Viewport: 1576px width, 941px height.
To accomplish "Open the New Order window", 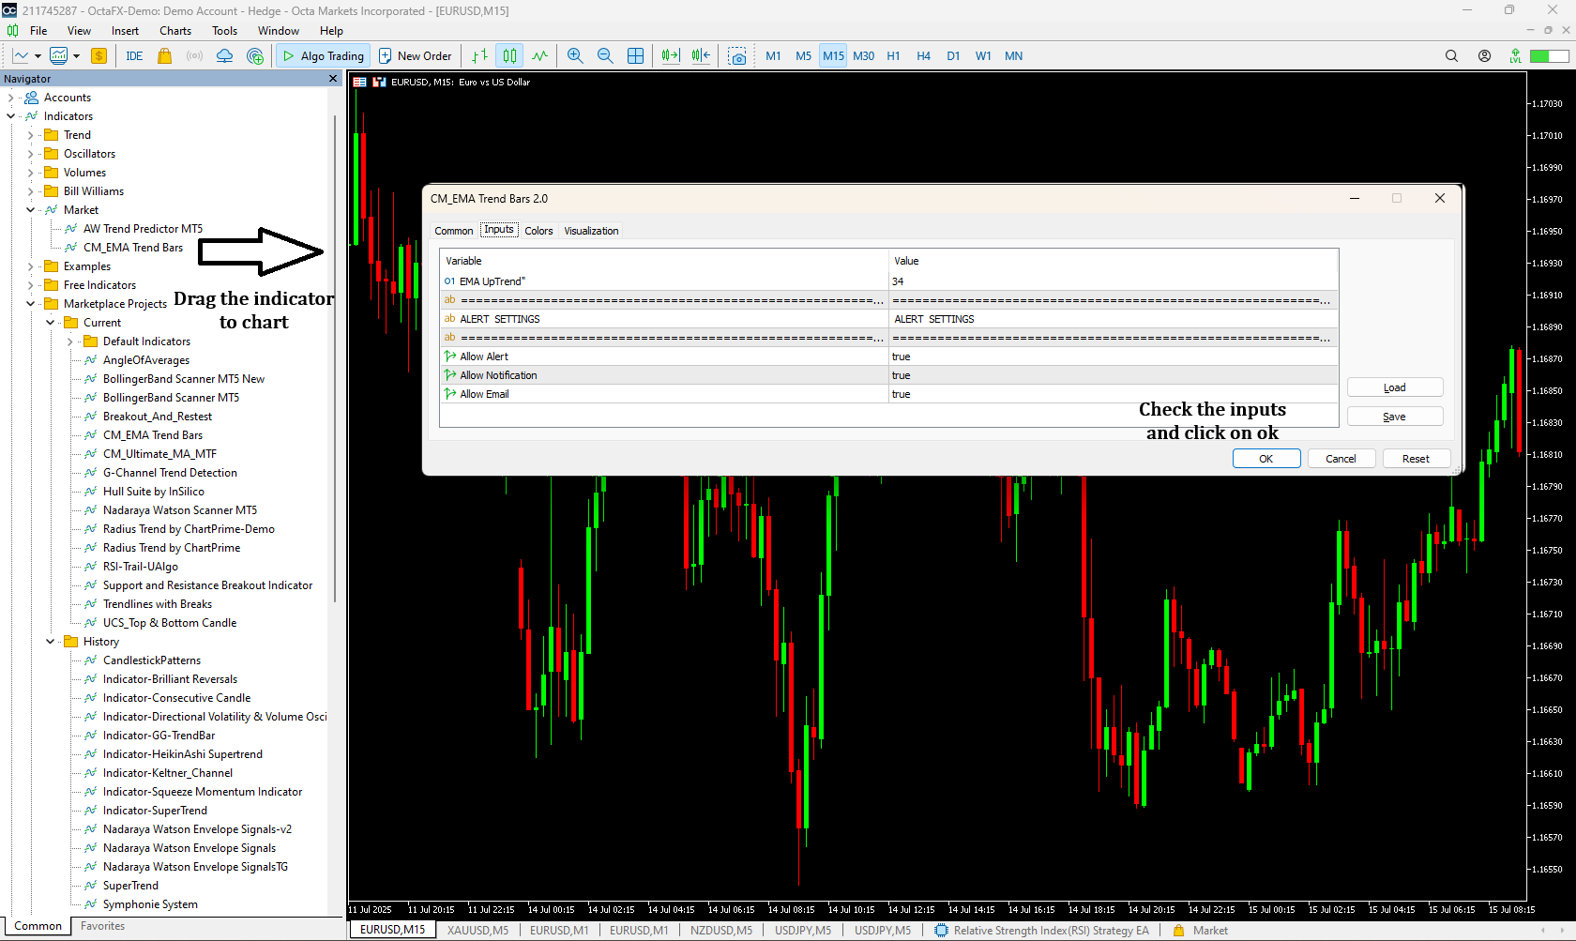I will pyautogui.click(x=416, y=56).
